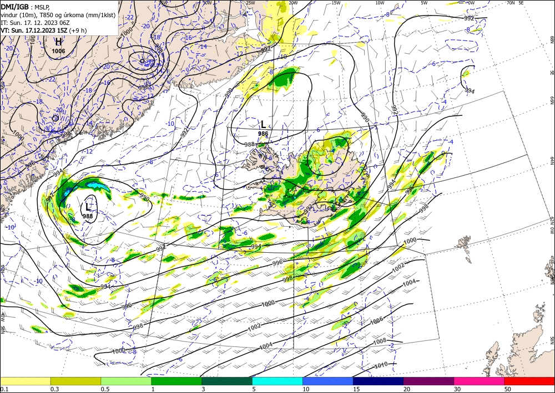Click the '50' legend scale value
Image resolution: width=555 pixels, height=393 pixels.
click(x=508, y=389)
